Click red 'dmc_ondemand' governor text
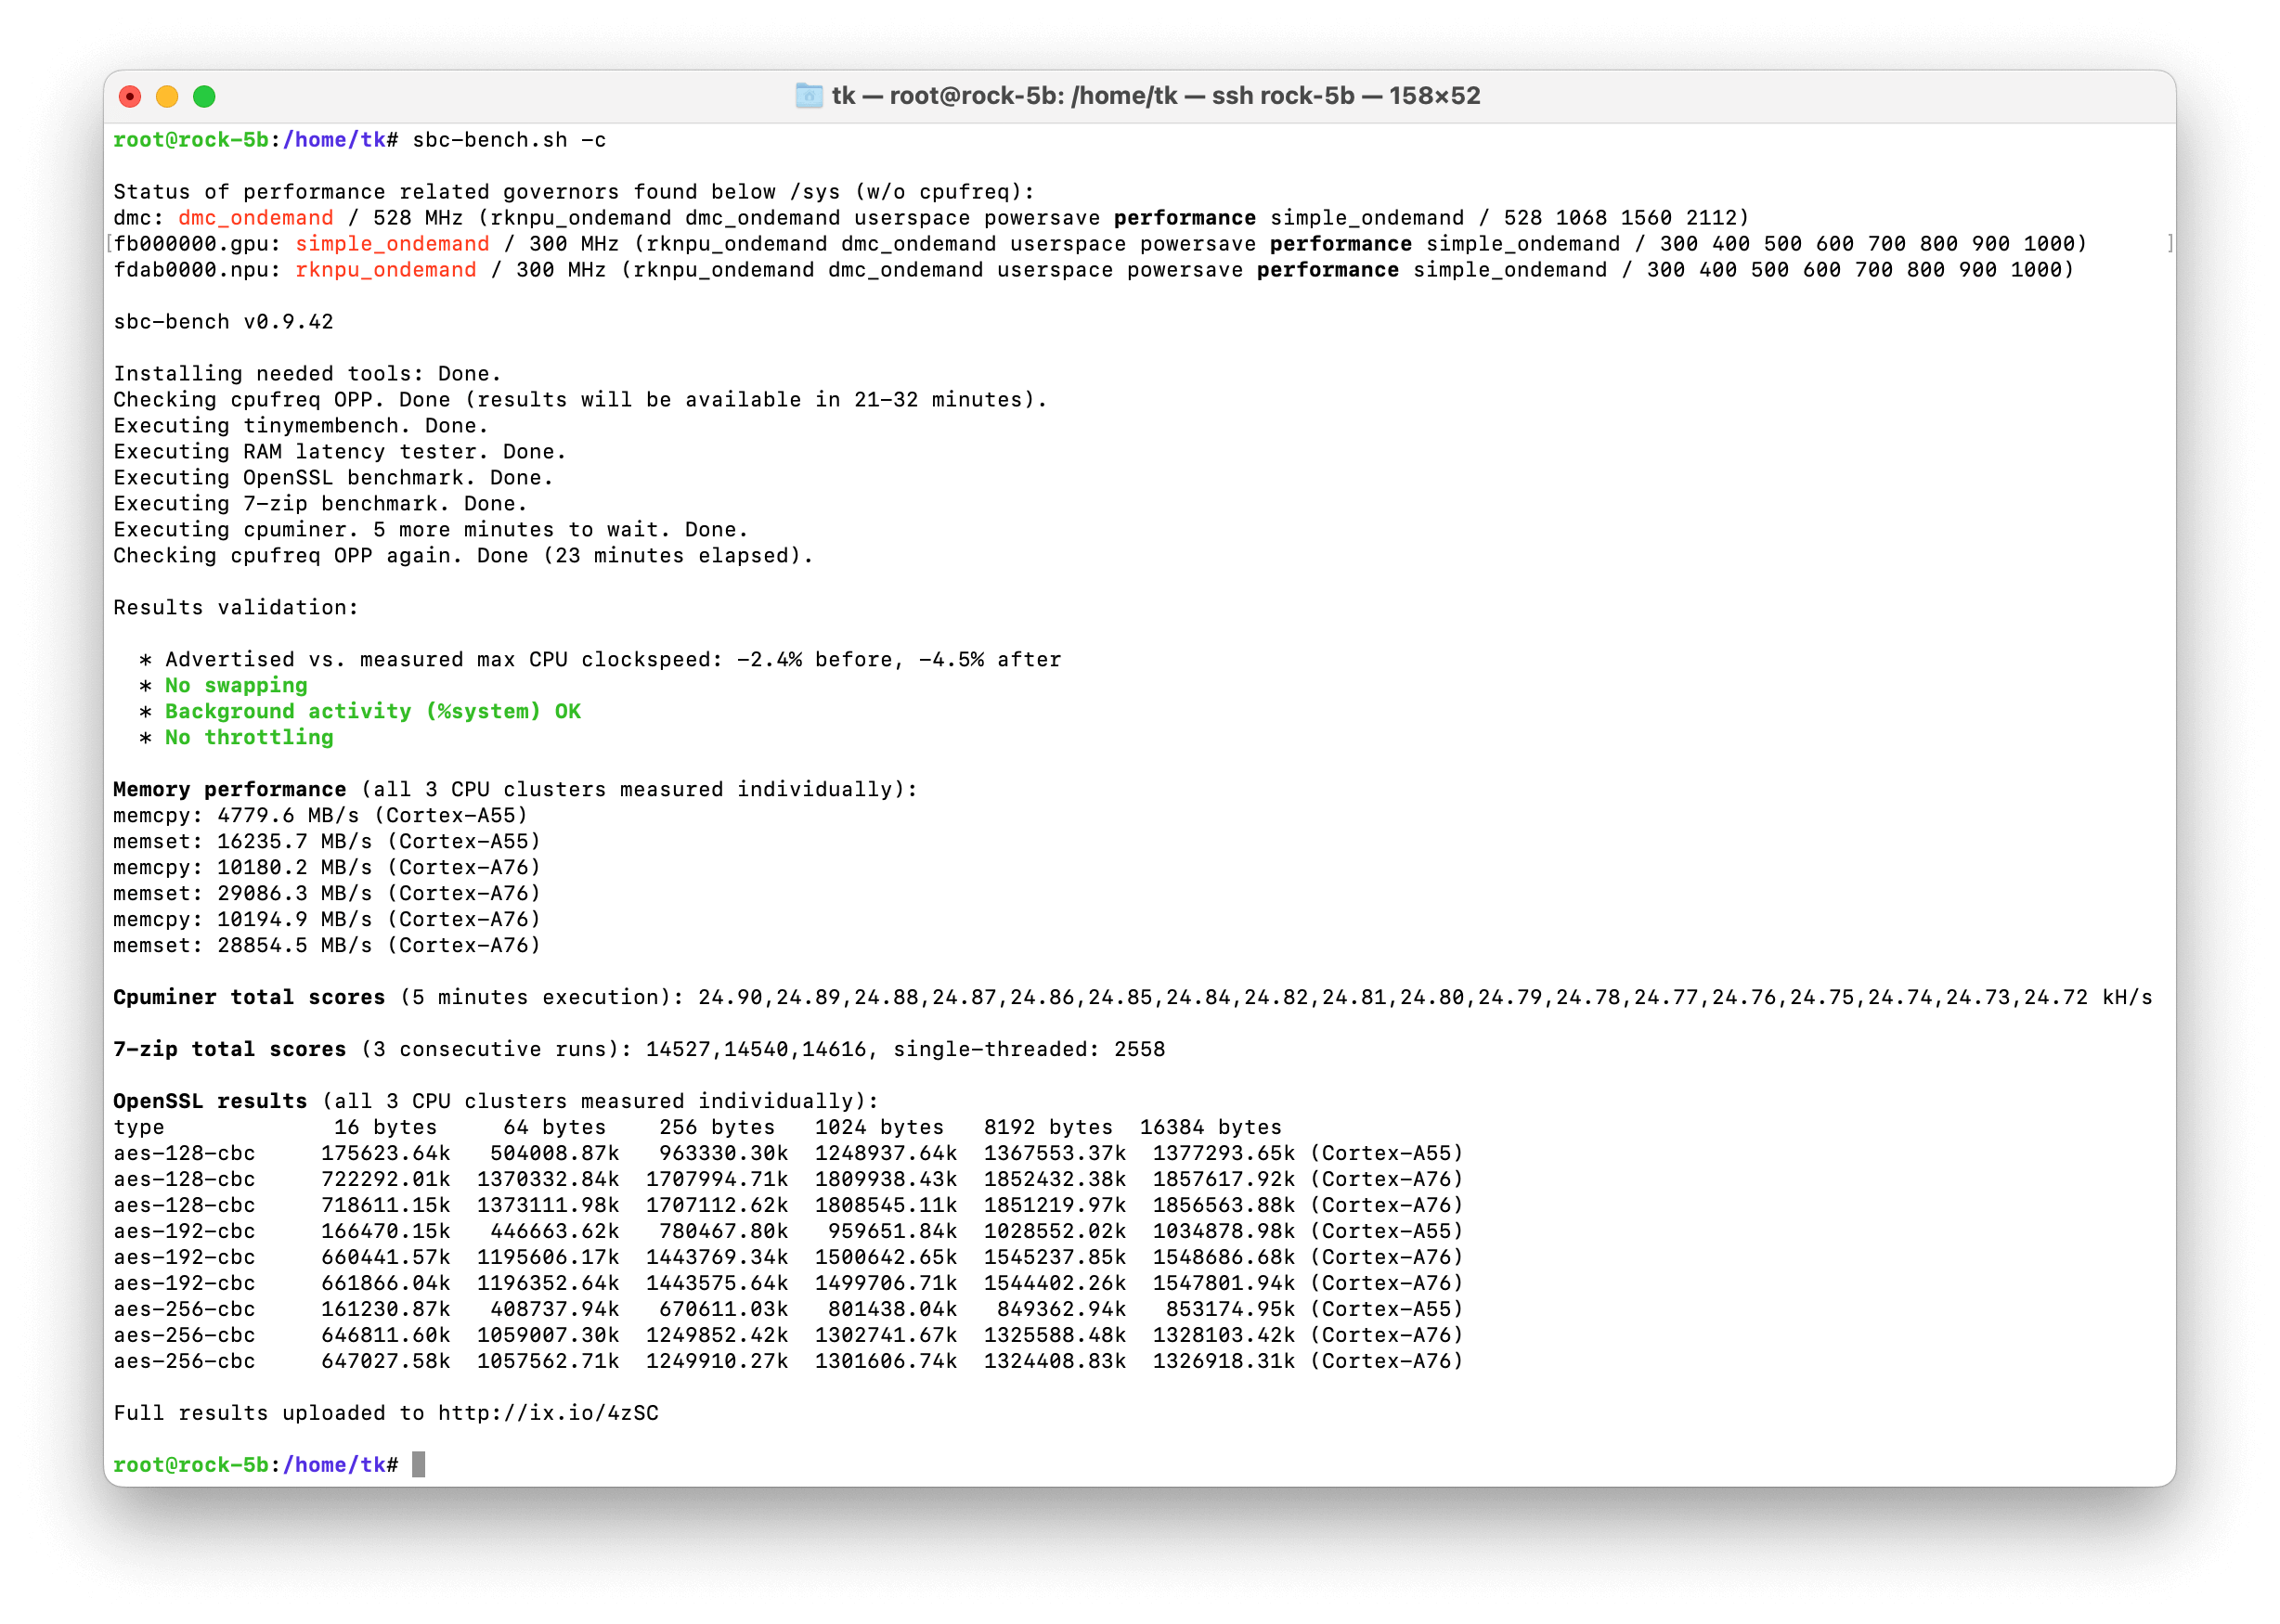Viewport: 2280px width, 1624px height. click(255, 218)
